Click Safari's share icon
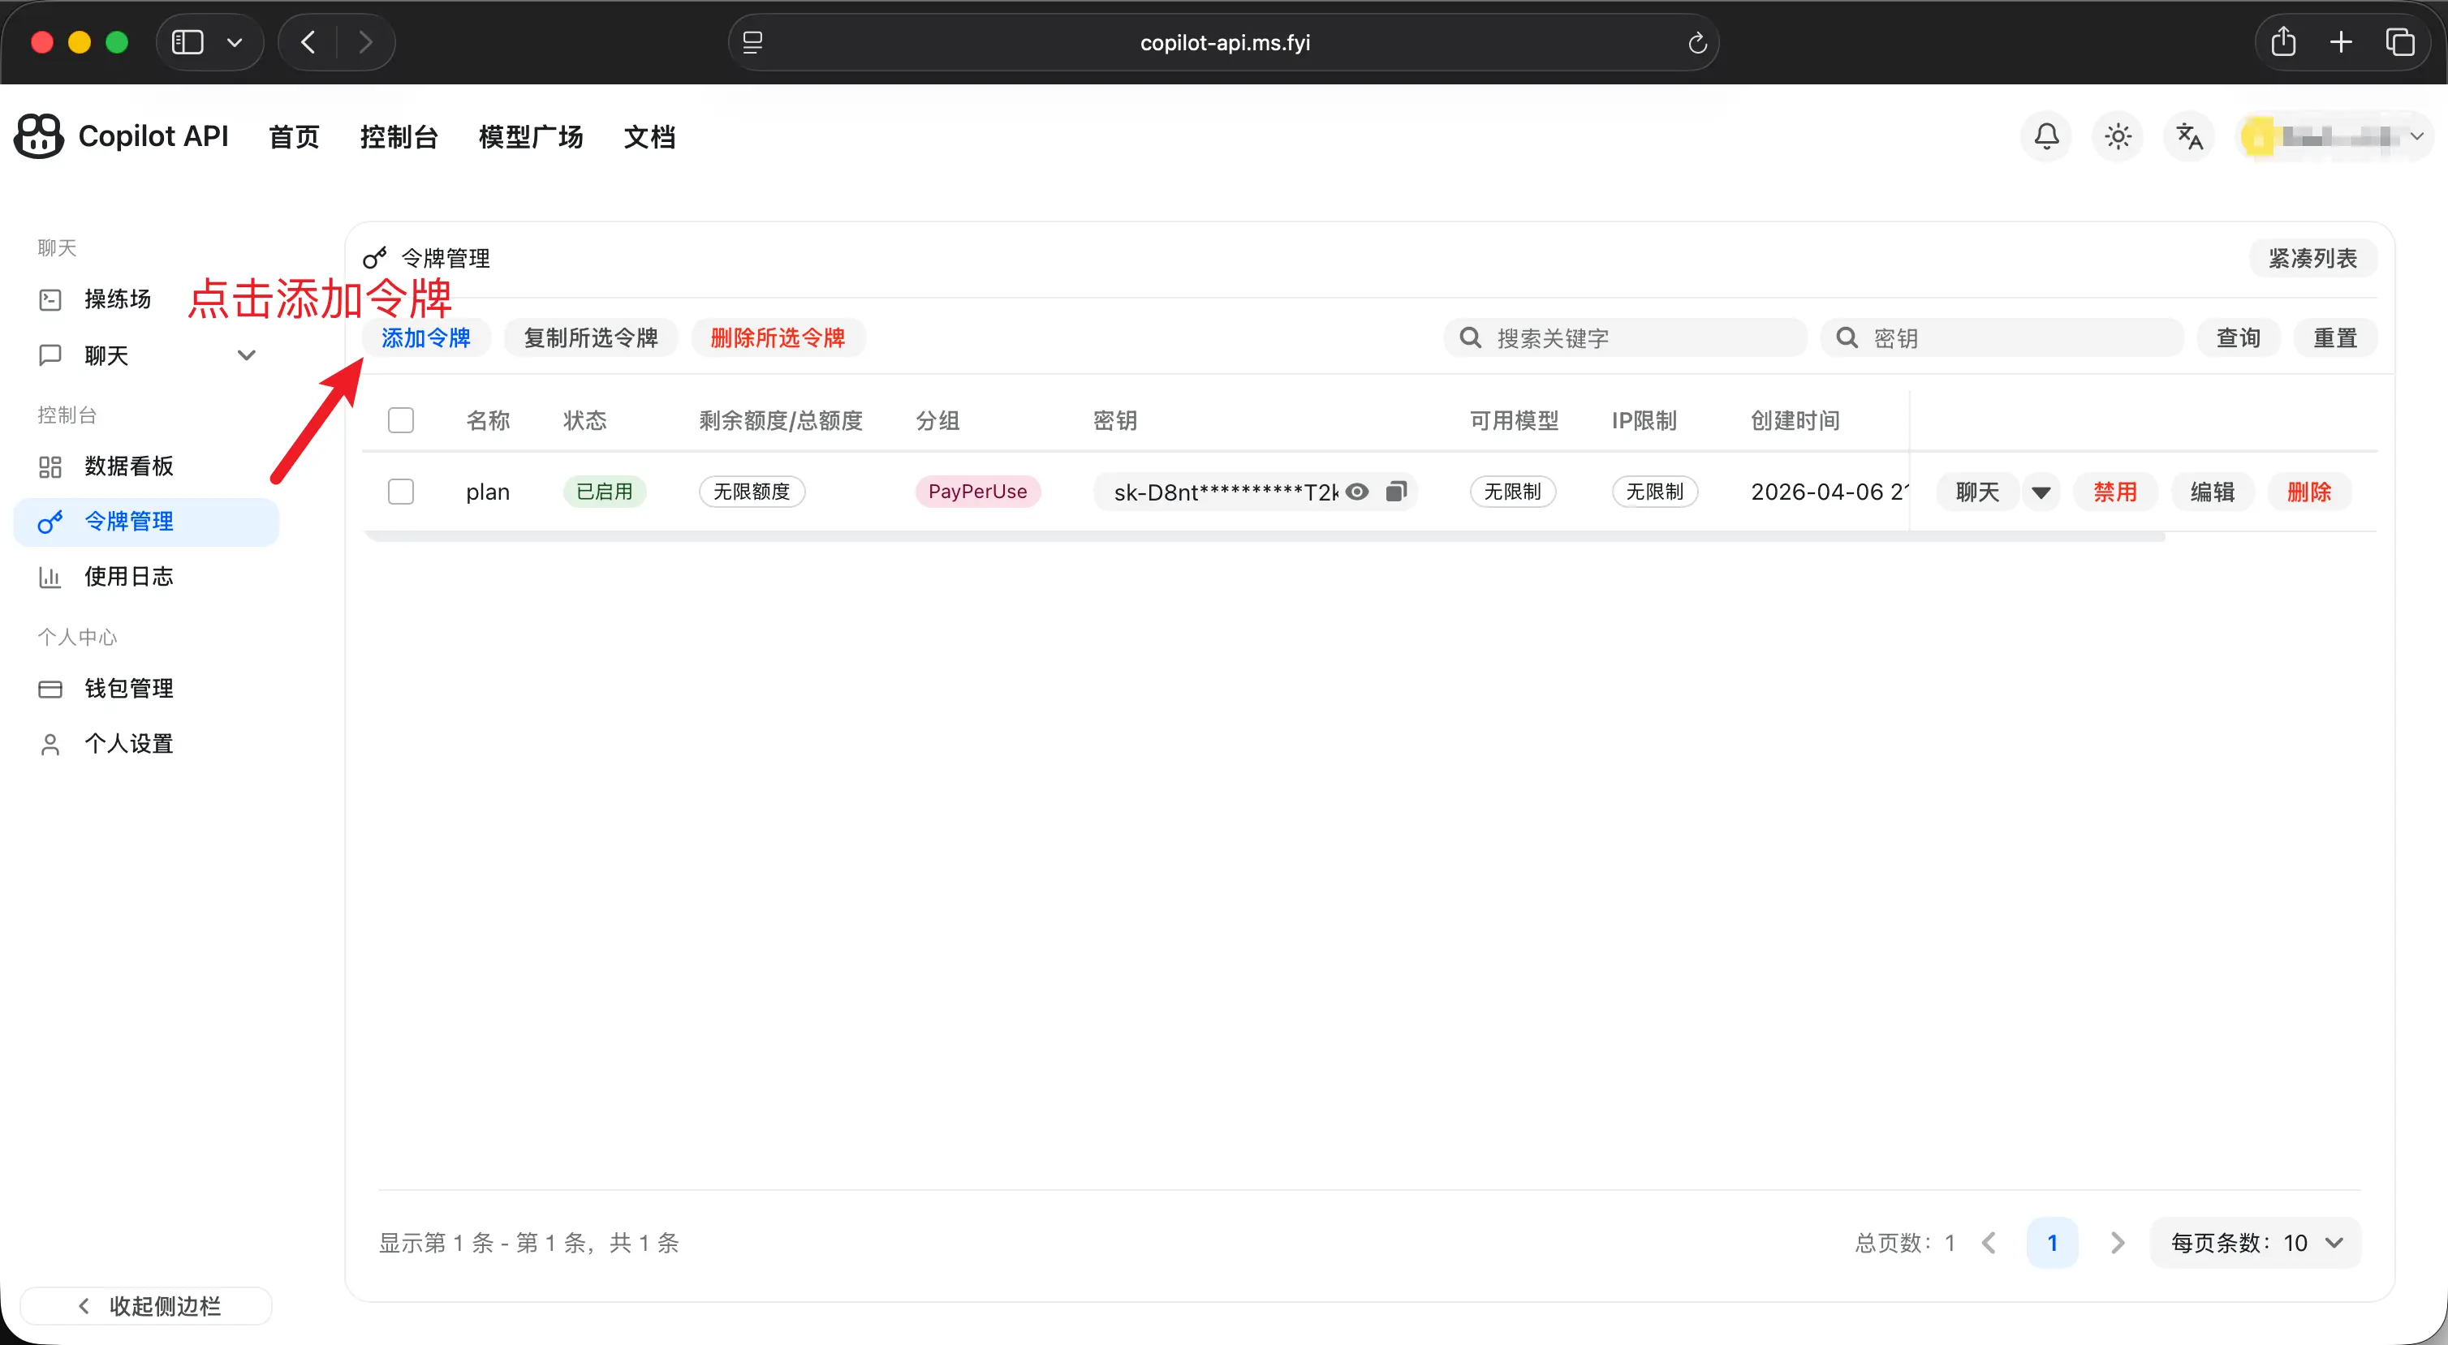This screenshot has height=1345, width=2448. 2282,42
